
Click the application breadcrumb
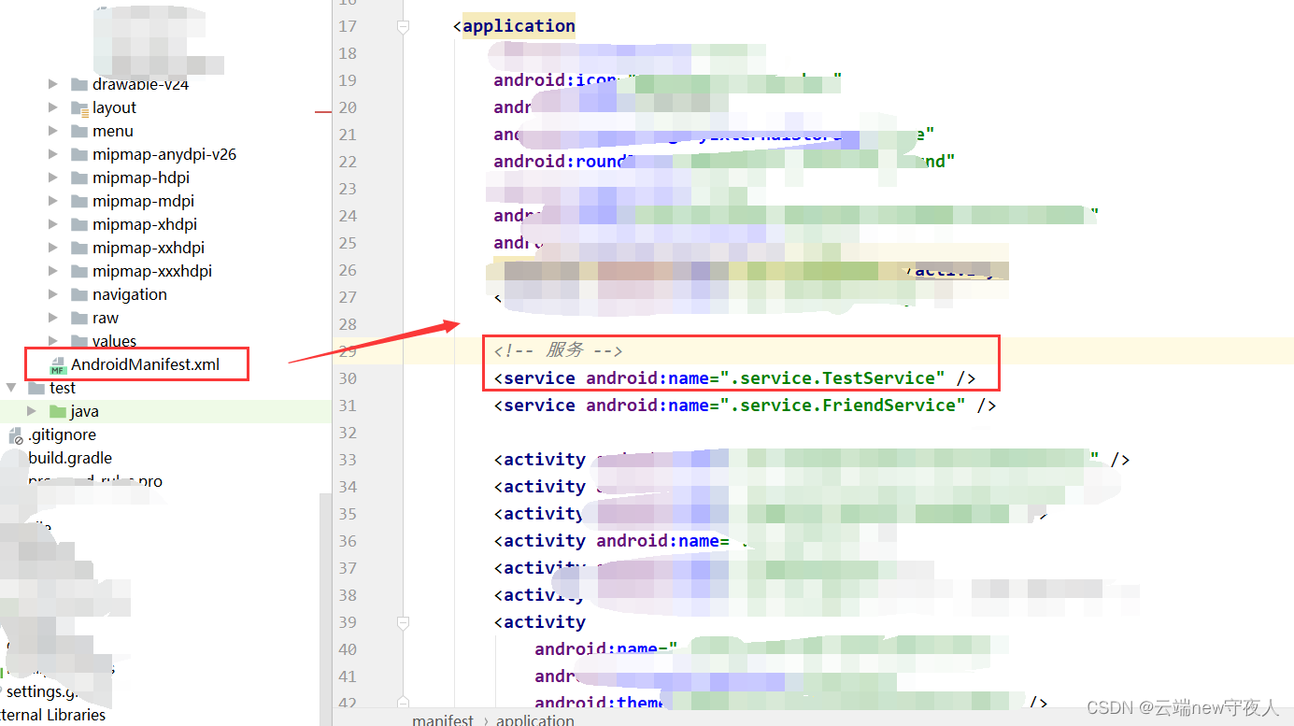[x=535, y=720]
